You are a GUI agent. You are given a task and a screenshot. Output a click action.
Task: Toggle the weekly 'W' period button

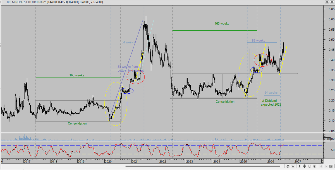click(x=293, y=166)
